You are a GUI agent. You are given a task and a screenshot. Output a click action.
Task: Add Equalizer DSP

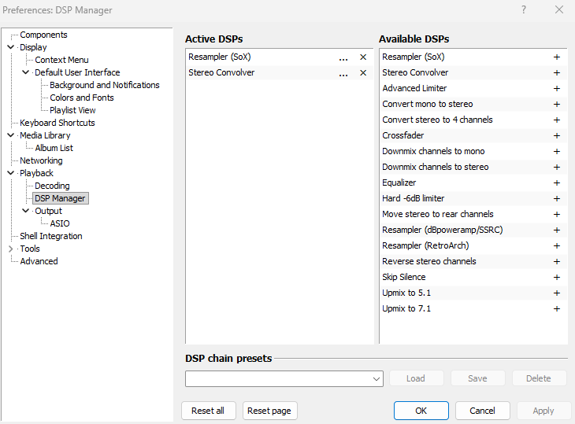pyautogui.click(x=557, y=183)
